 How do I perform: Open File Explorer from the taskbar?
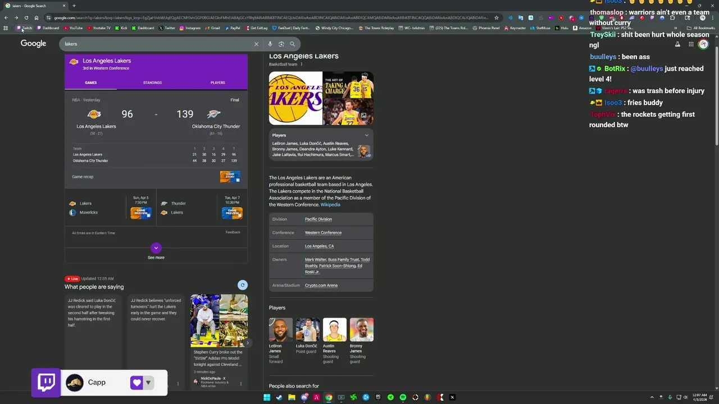click(292, 397)
